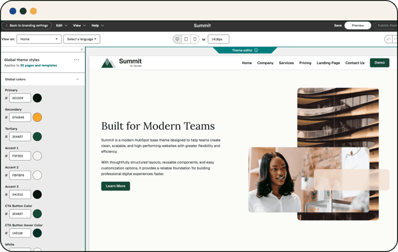Collapse the sidebar with double-chevron icon
This screenshot has height=252, width=398.
coord(82,50)
